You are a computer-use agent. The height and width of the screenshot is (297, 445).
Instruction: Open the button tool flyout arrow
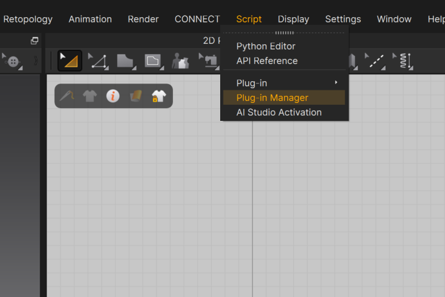pyautogui.click(x=20, y=68)
